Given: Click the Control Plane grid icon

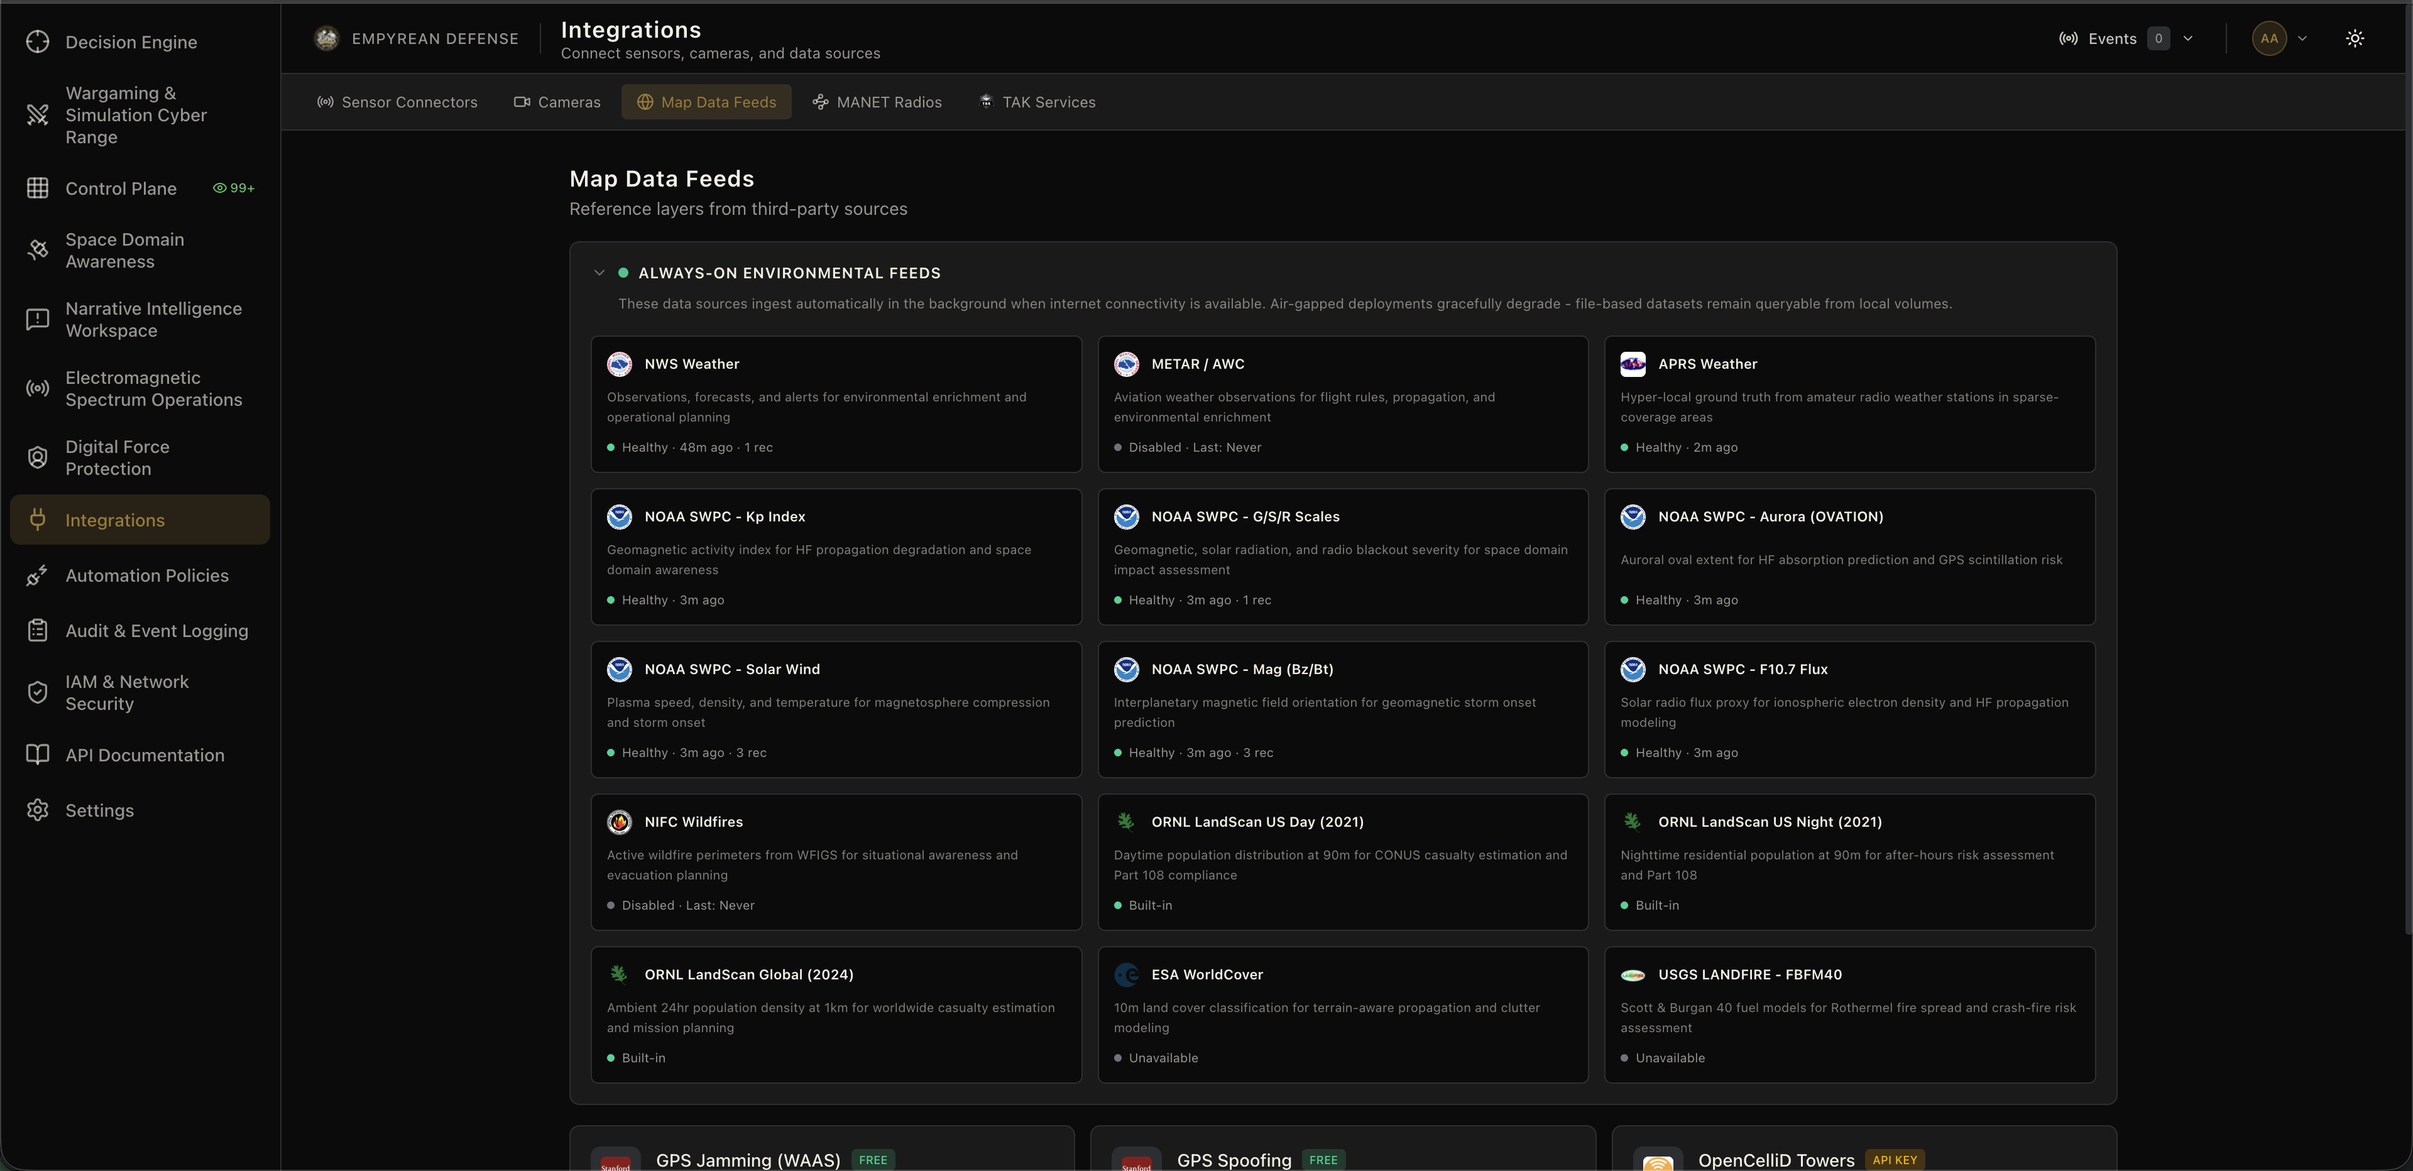Looking at the screenshot, I should point(38,188).
